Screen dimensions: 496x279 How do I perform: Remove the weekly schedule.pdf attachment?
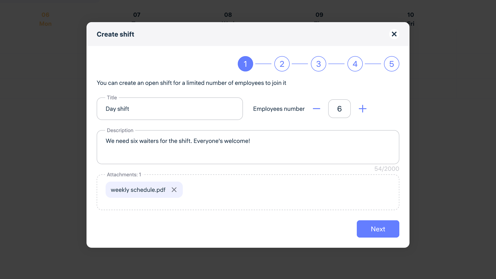point(174,190)
